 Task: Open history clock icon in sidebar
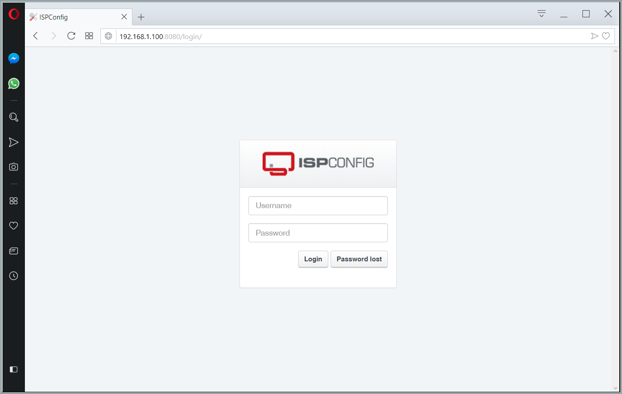[14, 276]
